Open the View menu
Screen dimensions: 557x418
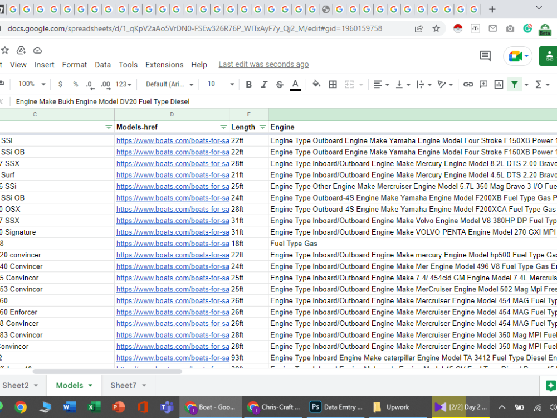pos(18,65)
